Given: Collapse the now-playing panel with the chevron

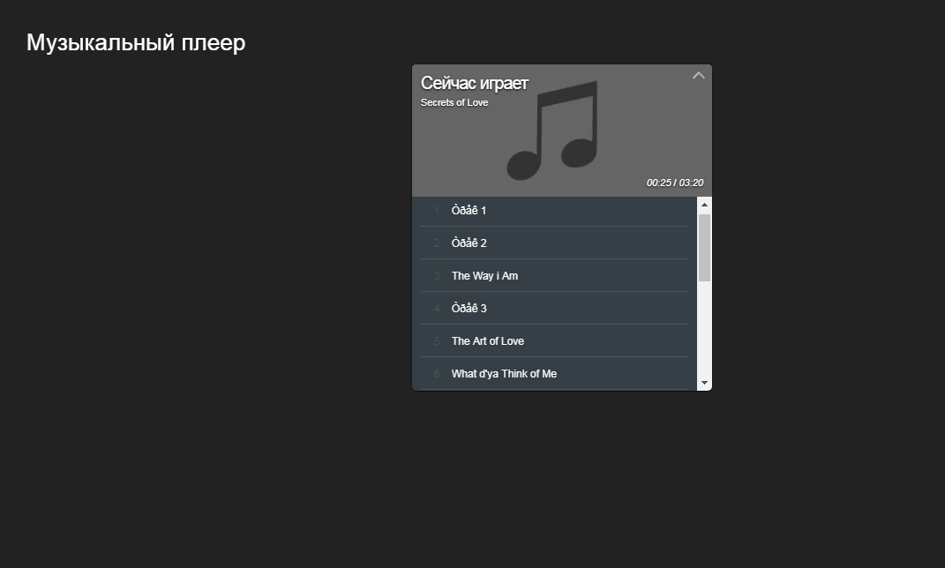Looking at the screenshot, I should (x=698, y=76).
